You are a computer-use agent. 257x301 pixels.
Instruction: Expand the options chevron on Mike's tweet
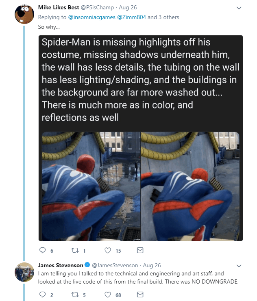click(x=239, y=8)
